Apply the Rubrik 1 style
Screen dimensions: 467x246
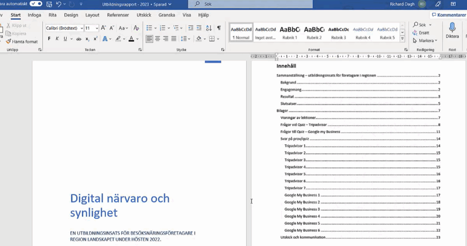point(290,32)
